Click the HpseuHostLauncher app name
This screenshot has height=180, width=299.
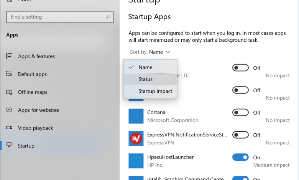click(x=170, y=157)
